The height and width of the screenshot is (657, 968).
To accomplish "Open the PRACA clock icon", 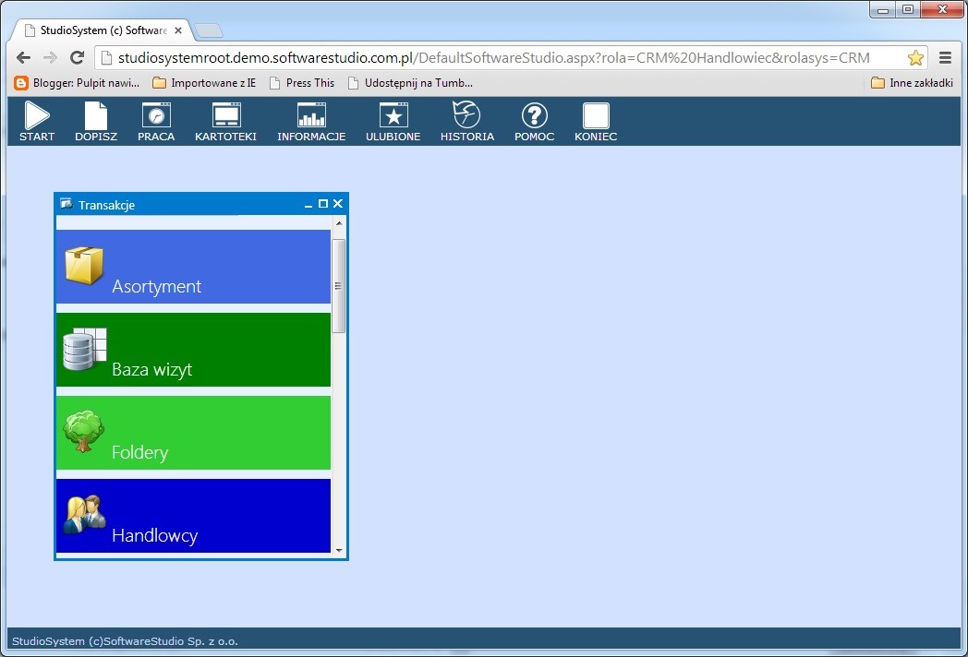I will (x=156, y=115).
